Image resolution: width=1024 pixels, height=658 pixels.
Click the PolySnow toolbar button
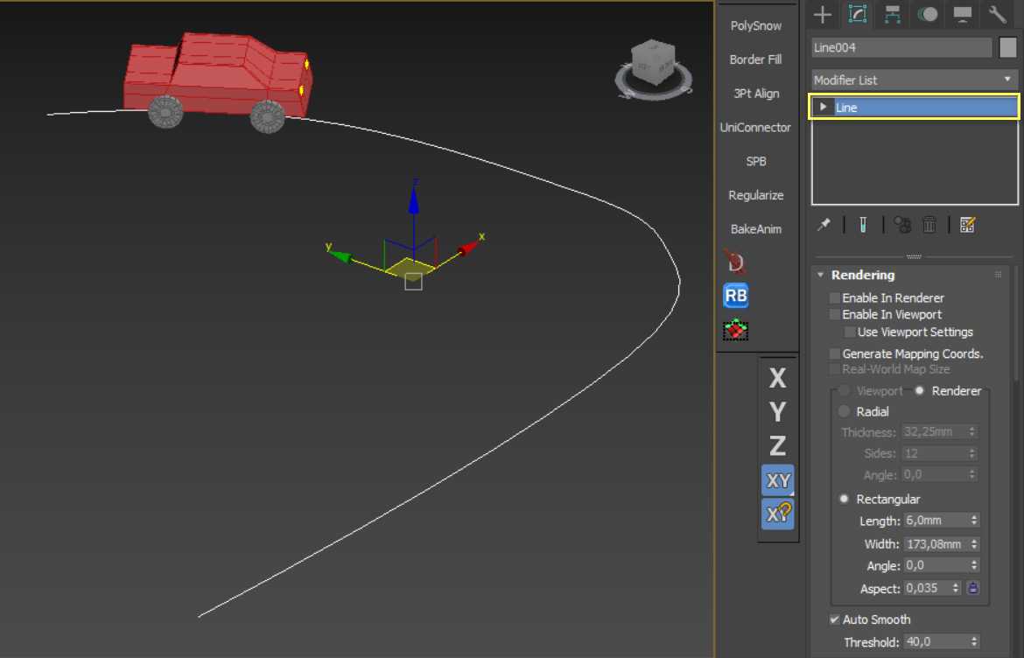(x=755, y=25)
